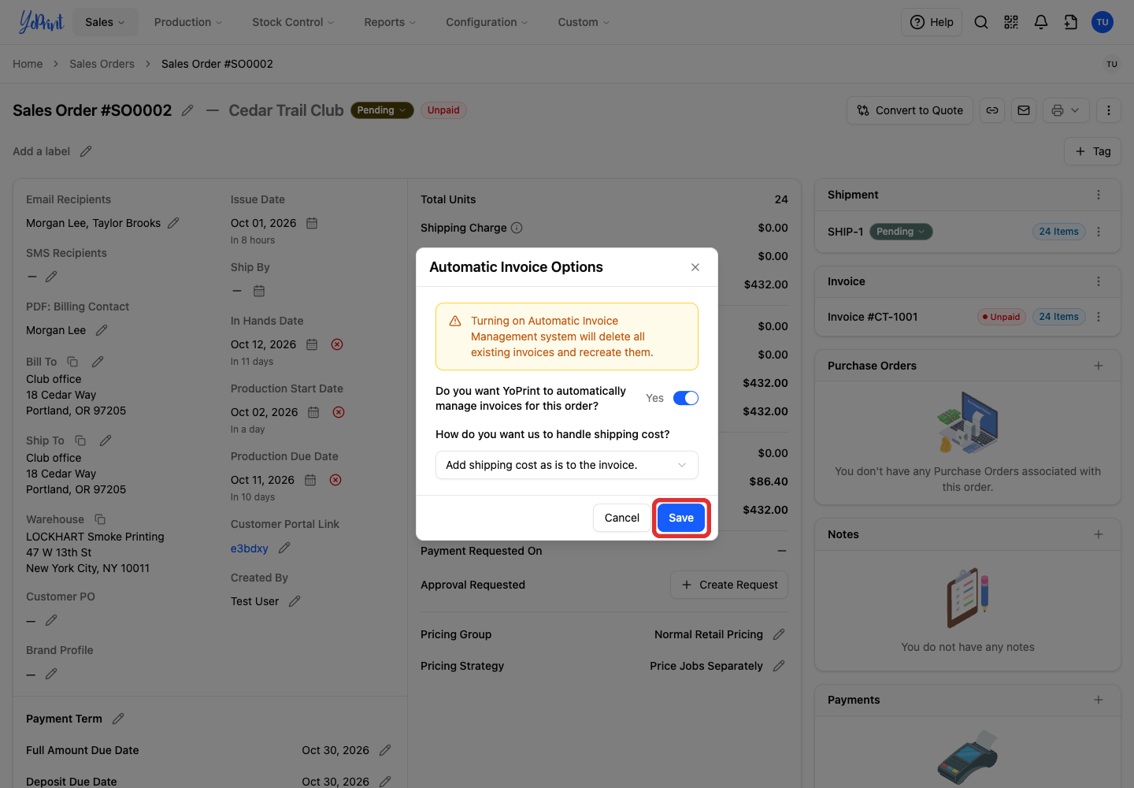Copy the Bill To address
This screenshot has width=1134, height=788.
(72, 362)
